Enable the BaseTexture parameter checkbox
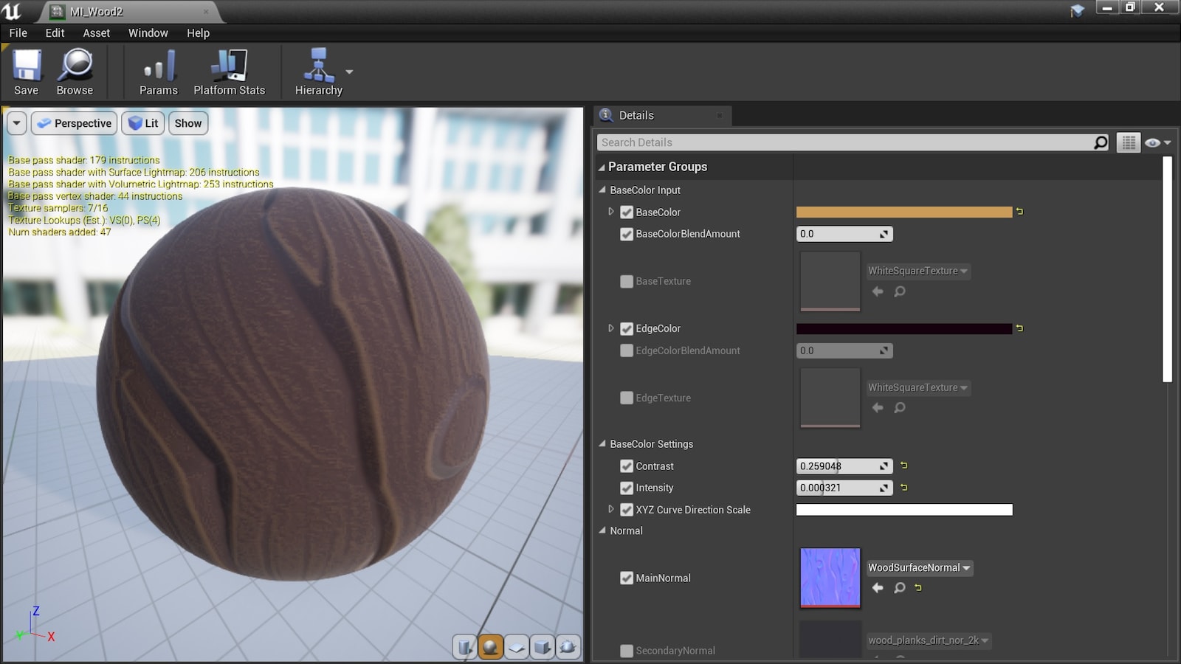1181x664 pixels. pos(627,281)
